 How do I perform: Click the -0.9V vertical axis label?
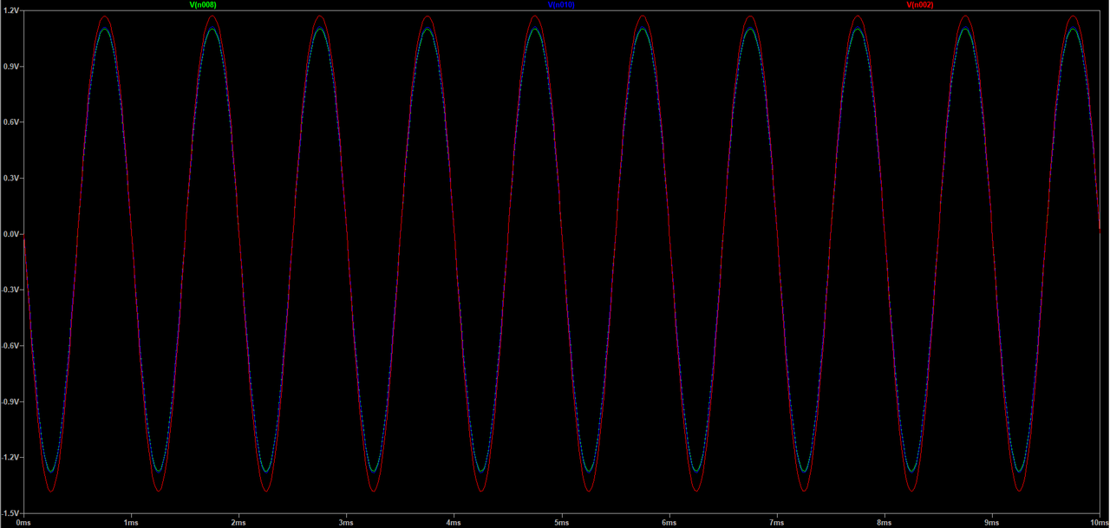pos(10,401)
